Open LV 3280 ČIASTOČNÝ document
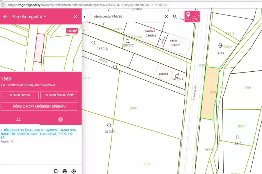This screenshot has height=174, width=262. tap(59, 95)
